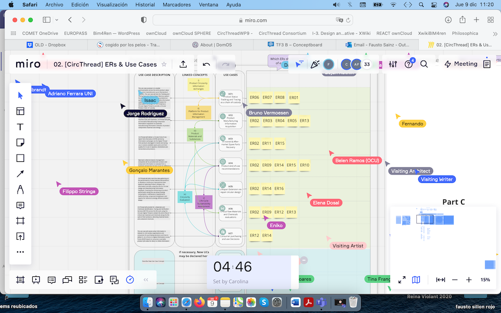The width and height of the screenshot is (501, 313).
Task: Open the COMET OneDrive bookmark
Action: (x=40, y=33)
